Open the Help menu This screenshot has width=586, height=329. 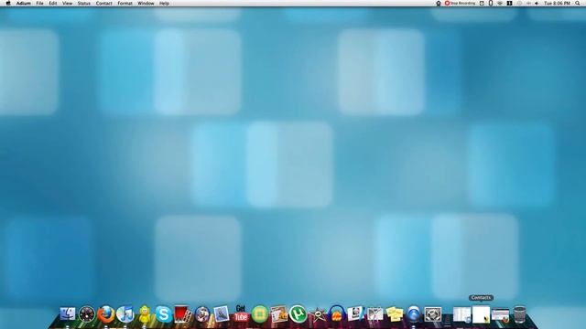[x=164, y=4]
